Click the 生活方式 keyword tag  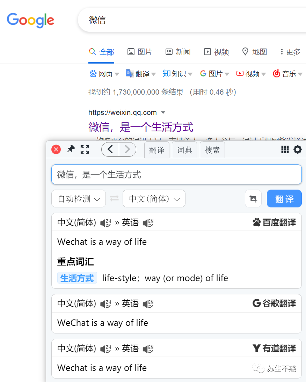click(77, 278)
